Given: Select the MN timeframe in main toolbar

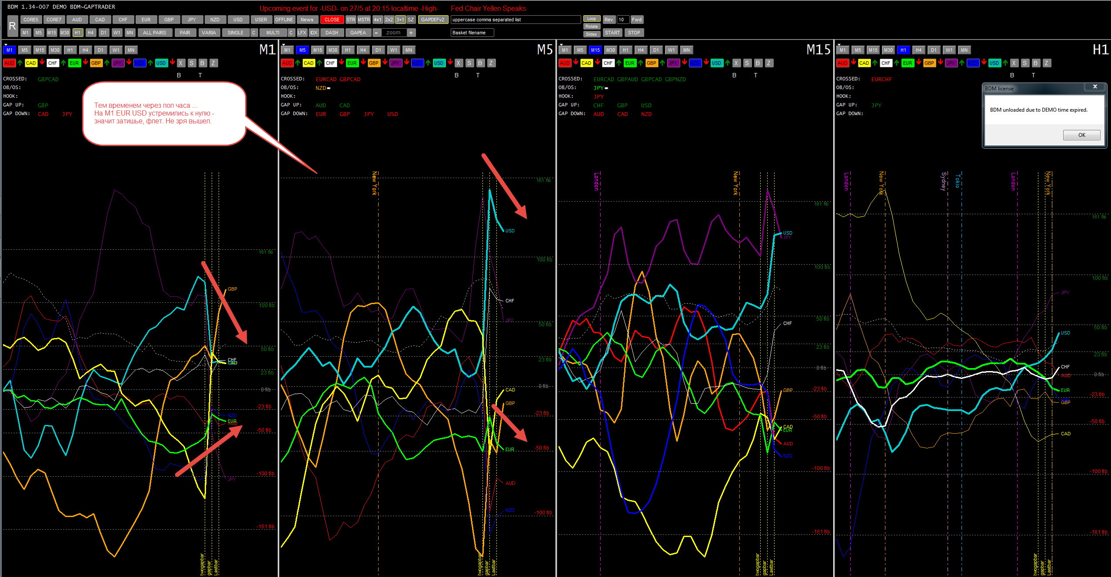Looking at the screenshot, I should coord(130,33).
